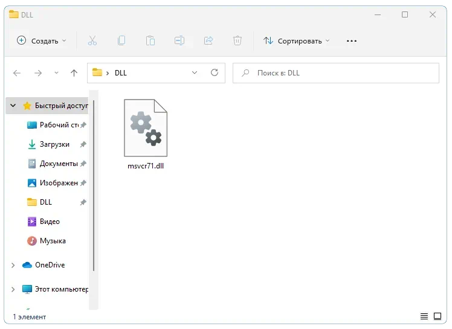Click the Cut scissors icon

(x=92, y=40)
